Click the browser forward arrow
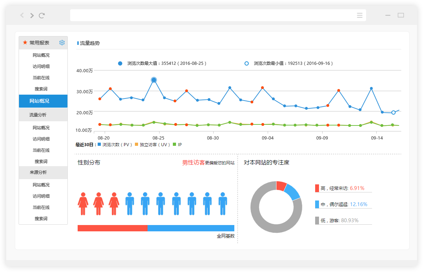Viewport: 423px width, 272px height. pyautogui.click(x=32, y=15)
